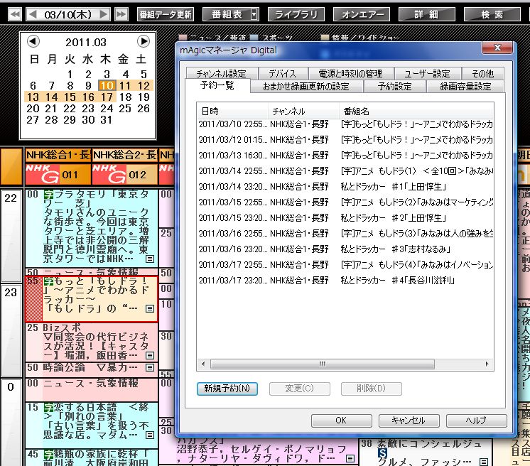Select reservation row 2011/03/13 16:30

click(x=345, y=155)
